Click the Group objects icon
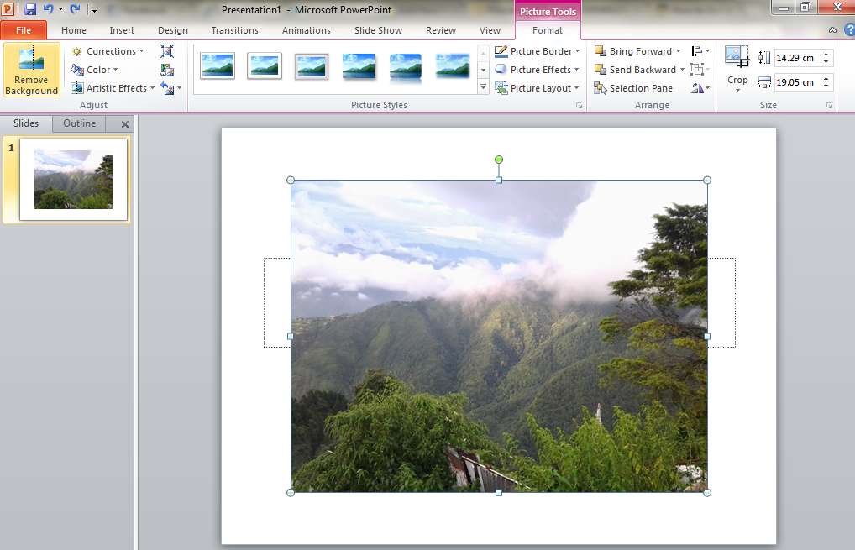The image size is (855, 550). click(700, 70)
